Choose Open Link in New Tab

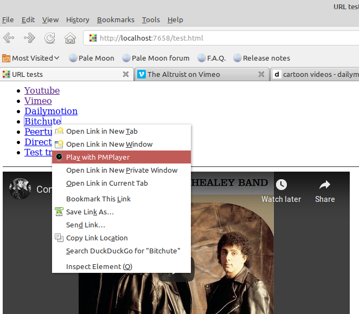(121, 131)
